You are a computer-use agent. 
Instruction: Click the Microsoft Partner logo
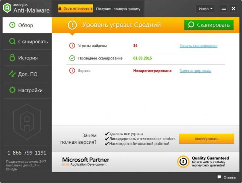[x=86, y=162]
